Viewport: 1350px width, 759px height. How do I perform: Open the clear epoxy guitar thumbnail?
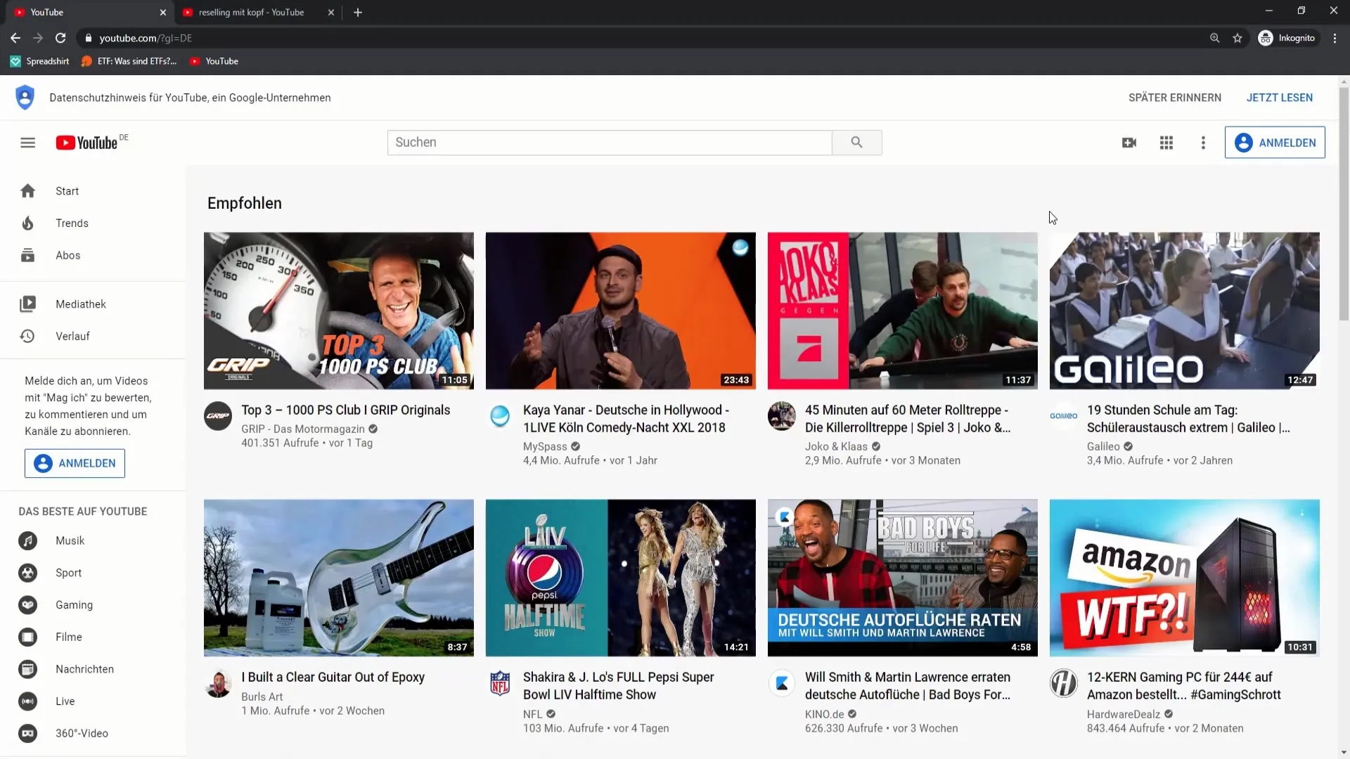click(339, 578)
